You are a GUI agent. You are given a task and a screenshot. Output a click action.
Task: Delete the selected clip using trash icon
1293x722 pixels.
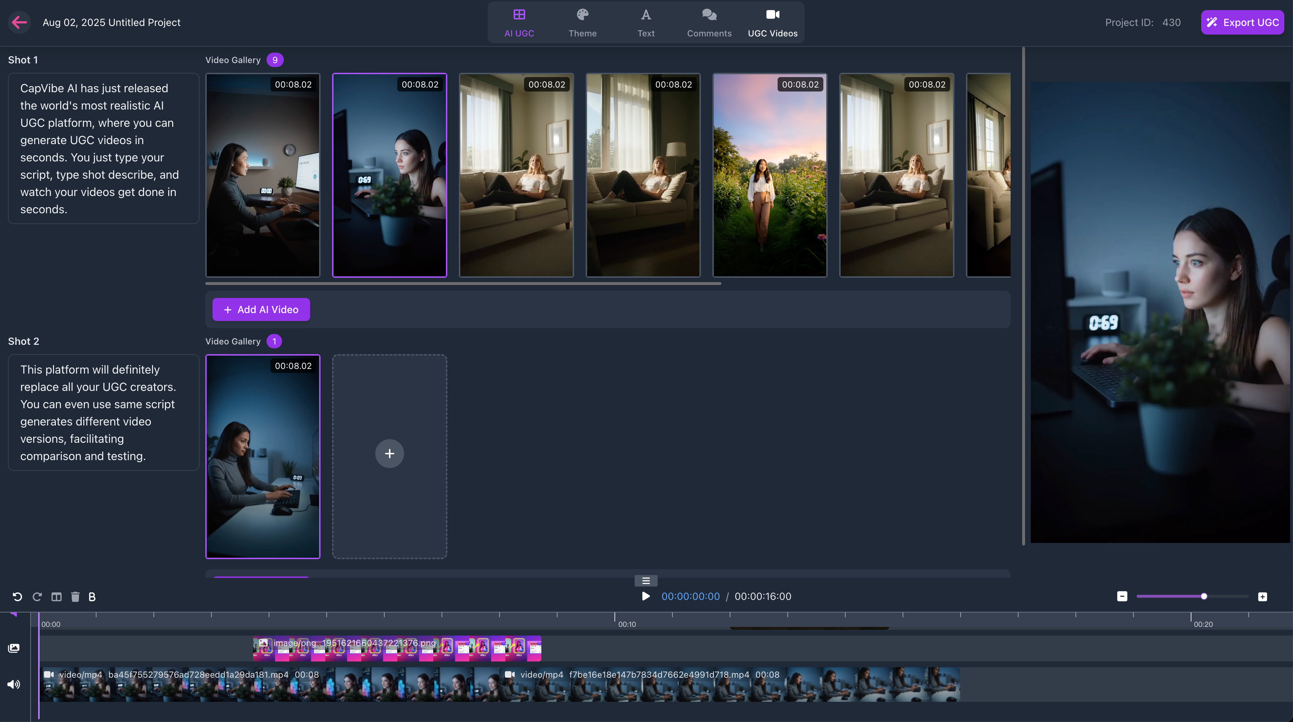pyautogui.click(x=75, y=597)
